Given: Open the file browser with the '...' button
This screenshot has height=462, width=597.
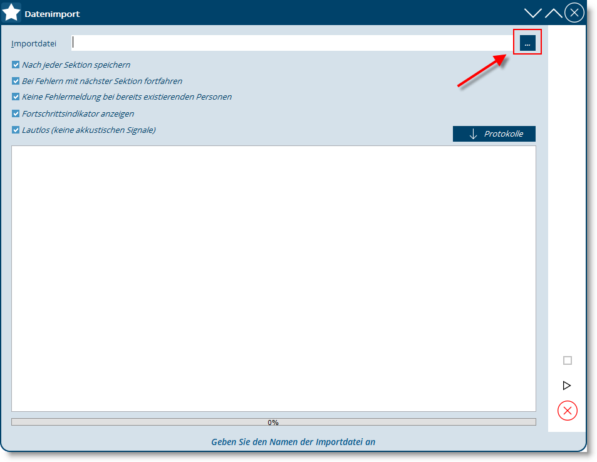Looking at the screenshot, I should click(x=527, y=43).
